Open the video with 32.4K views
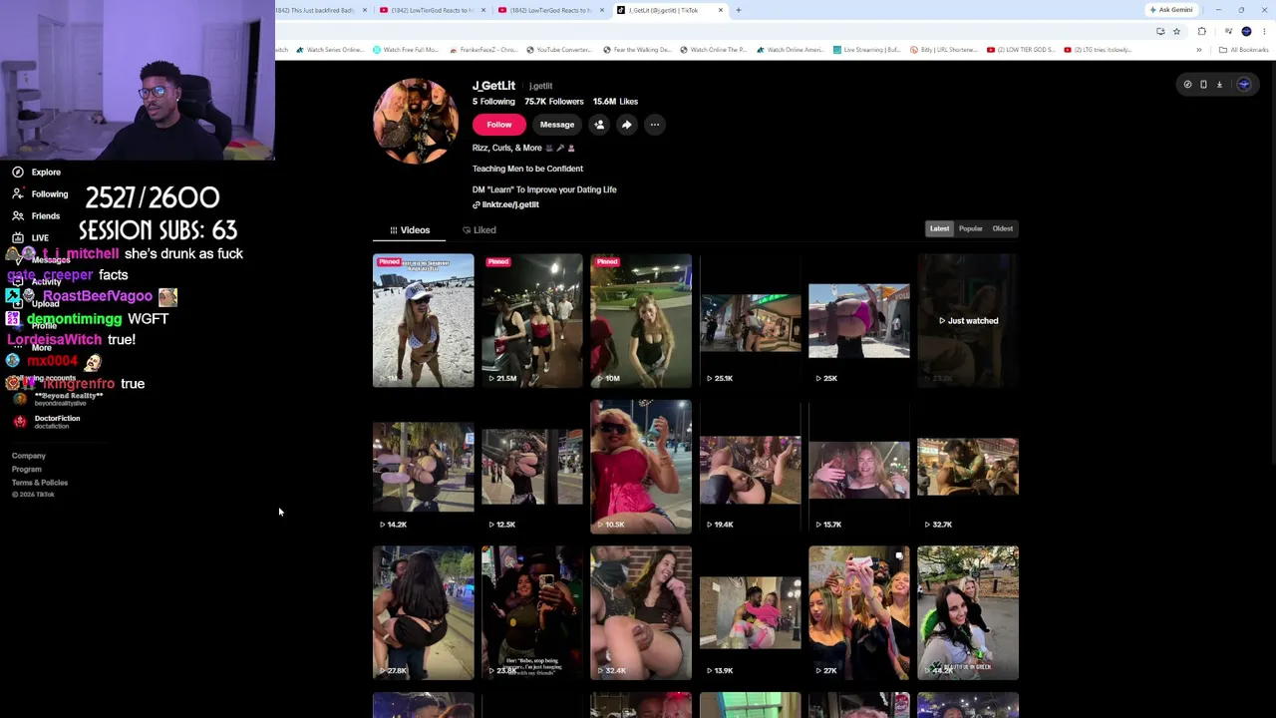1276x718 pixels. (x=641, y=612)
